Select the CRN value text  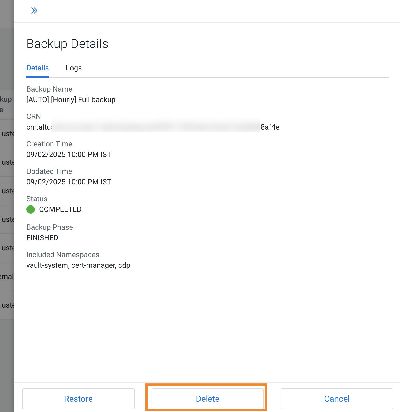(153, 127)
